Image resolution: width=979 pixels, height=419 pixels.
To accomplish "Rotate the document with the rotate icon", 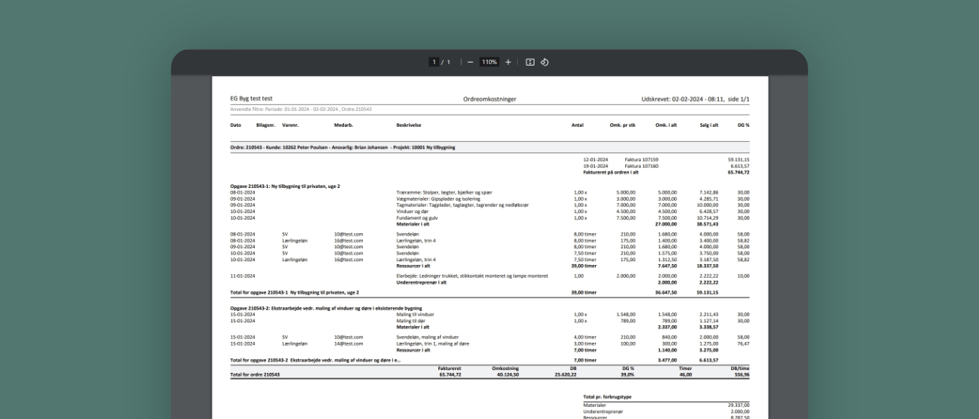I will pos(544,62).
